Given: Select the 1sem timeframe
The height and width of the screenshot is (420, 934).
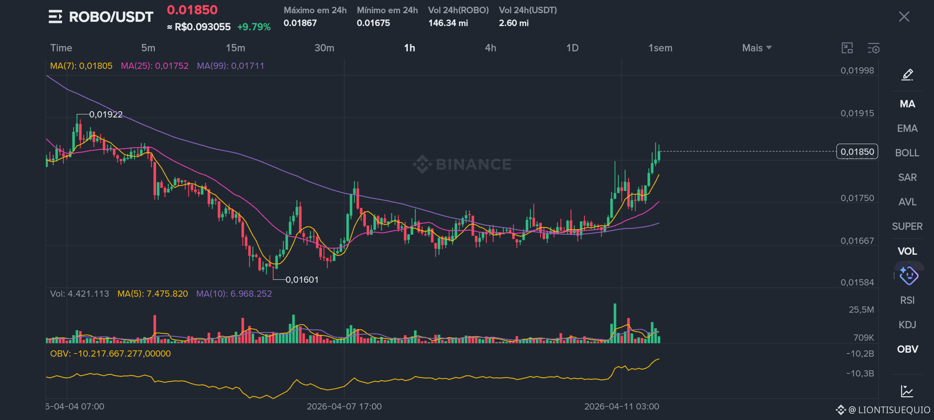Looking at the screenshot, I should (x=660, y=48).
